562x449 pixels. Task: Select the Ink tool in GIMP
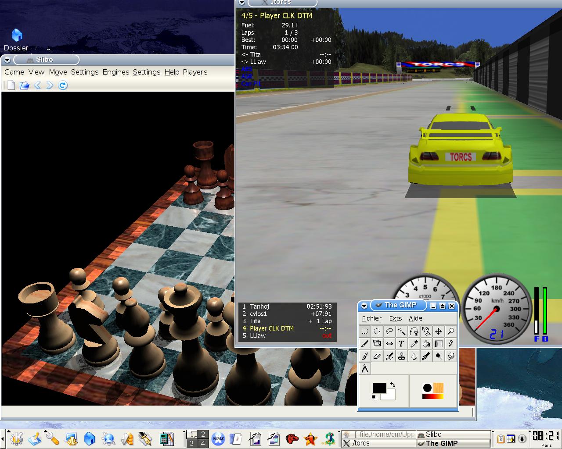pyautogui.click(x=426, y=356)
